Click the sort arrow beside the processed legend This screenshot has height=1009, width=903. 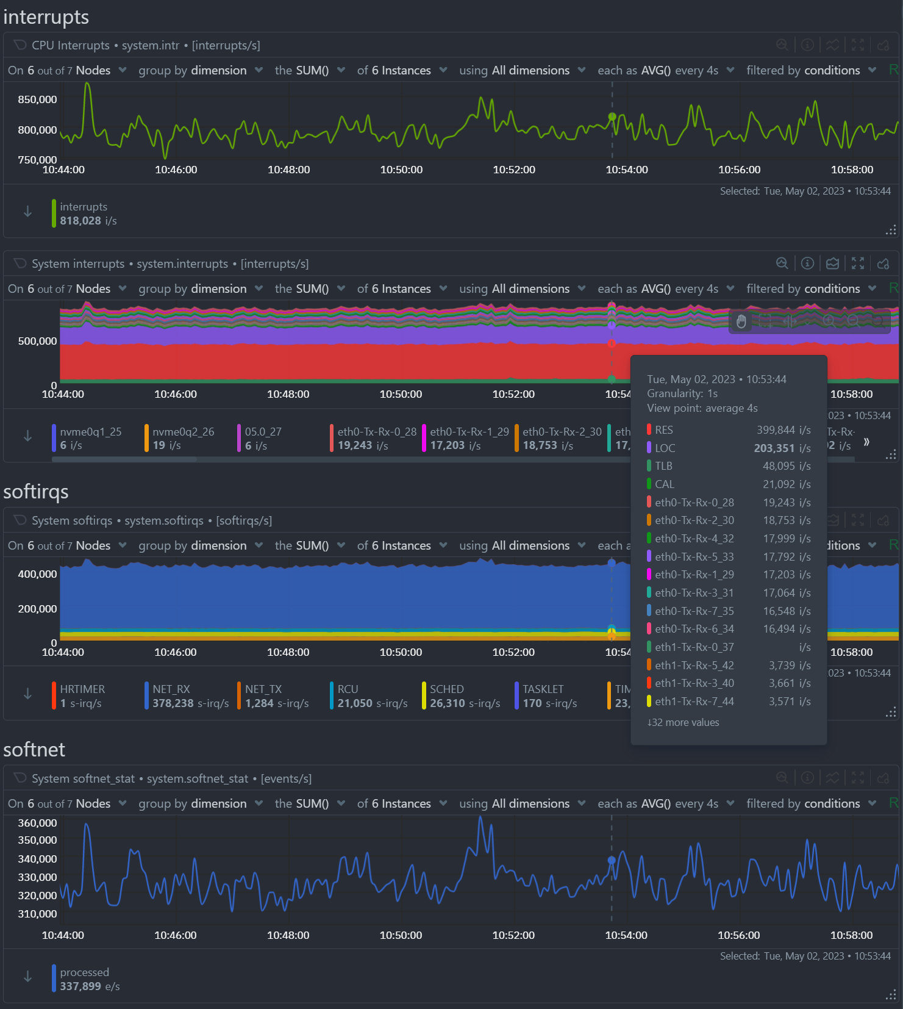pos(27,977)
